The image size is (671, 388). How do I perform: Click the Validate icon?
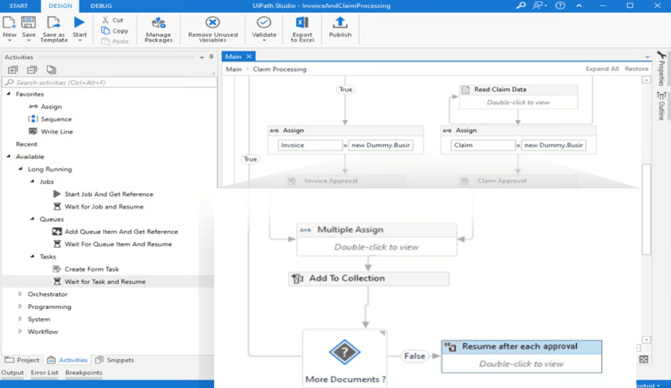(x=263, y=23)
